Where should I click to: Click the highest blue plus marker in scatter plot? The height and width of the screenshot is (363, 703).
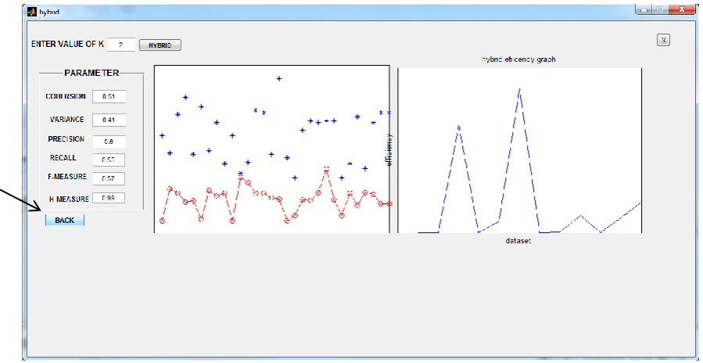point(279,78)
